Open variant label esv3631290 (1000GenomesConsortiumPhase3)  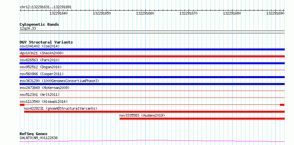click(x=59, y=81)
